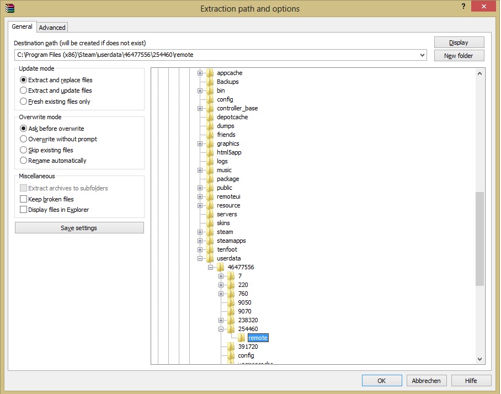Viewport: 501px width, 394px height.
Task: Click the WinRAR icon in title bar
Action: [10, 8]
